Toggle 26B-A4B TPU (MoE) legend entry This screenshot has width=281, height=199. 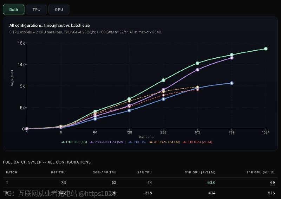point(108,142)
